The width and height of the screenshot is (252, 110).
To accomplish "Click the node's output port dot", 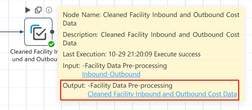I will pyautogui.click(x=52, y=32).
